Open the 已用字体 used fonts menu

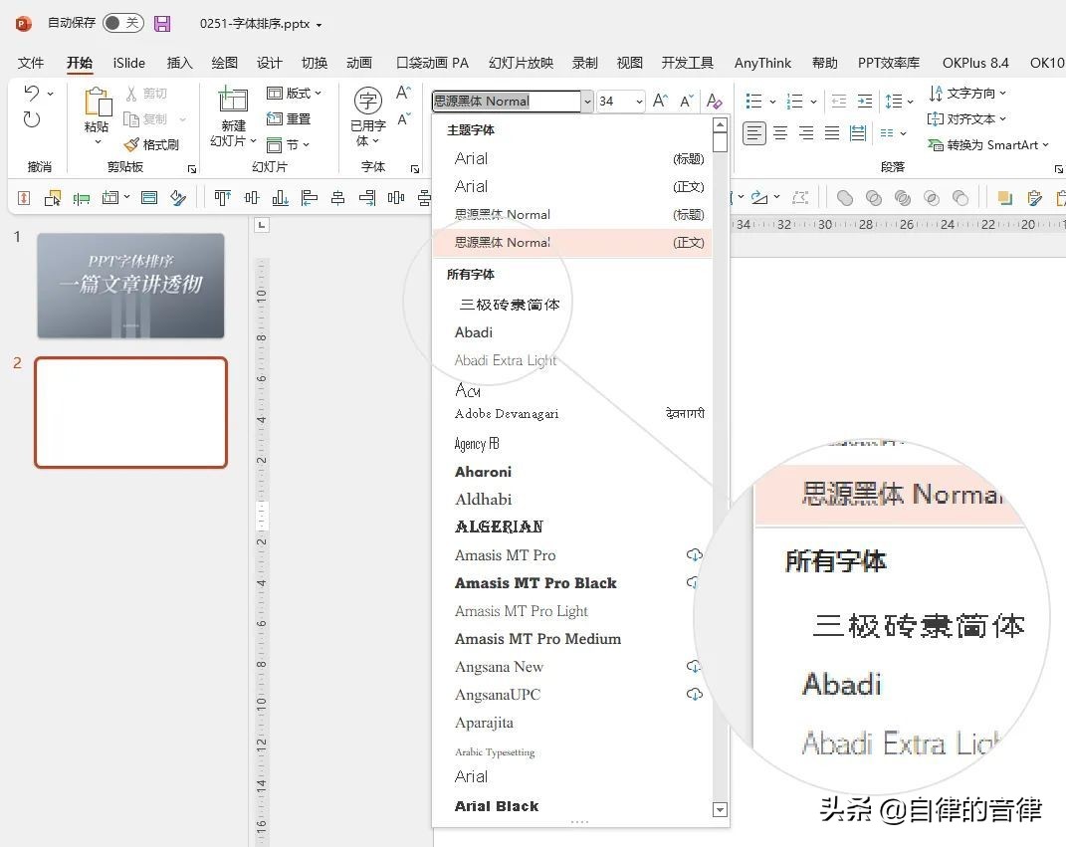pos(368,116)
